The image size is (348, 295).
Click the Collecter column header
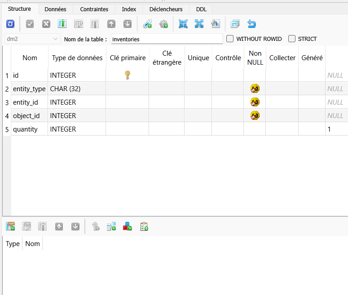point(282,58)
